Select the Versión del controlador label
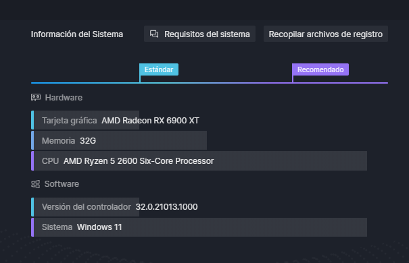The image size is (409, 263). coord(87,207)
